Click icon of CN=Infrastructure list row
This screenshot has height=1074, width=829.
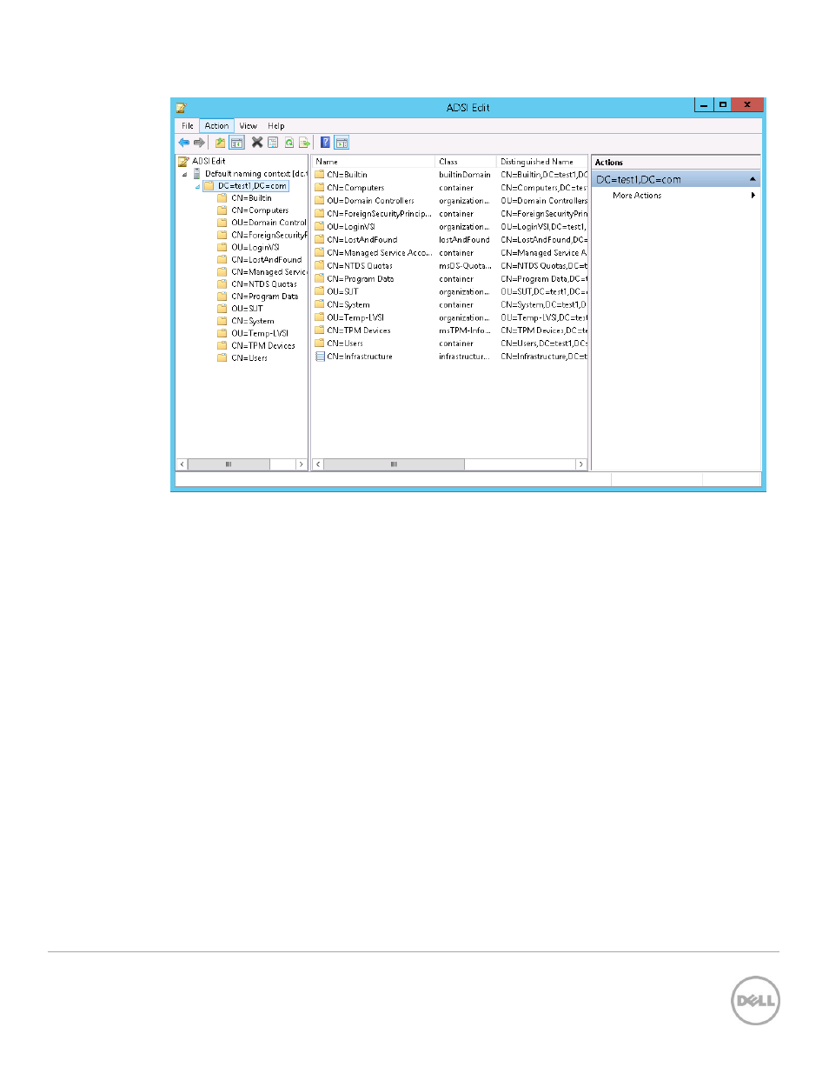point(319,357)
